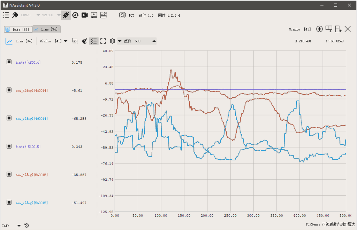The height and width of the screenshot is (230, 357).
Task: Increase point count 500 with up arrow
Action: tap(154, 41)
